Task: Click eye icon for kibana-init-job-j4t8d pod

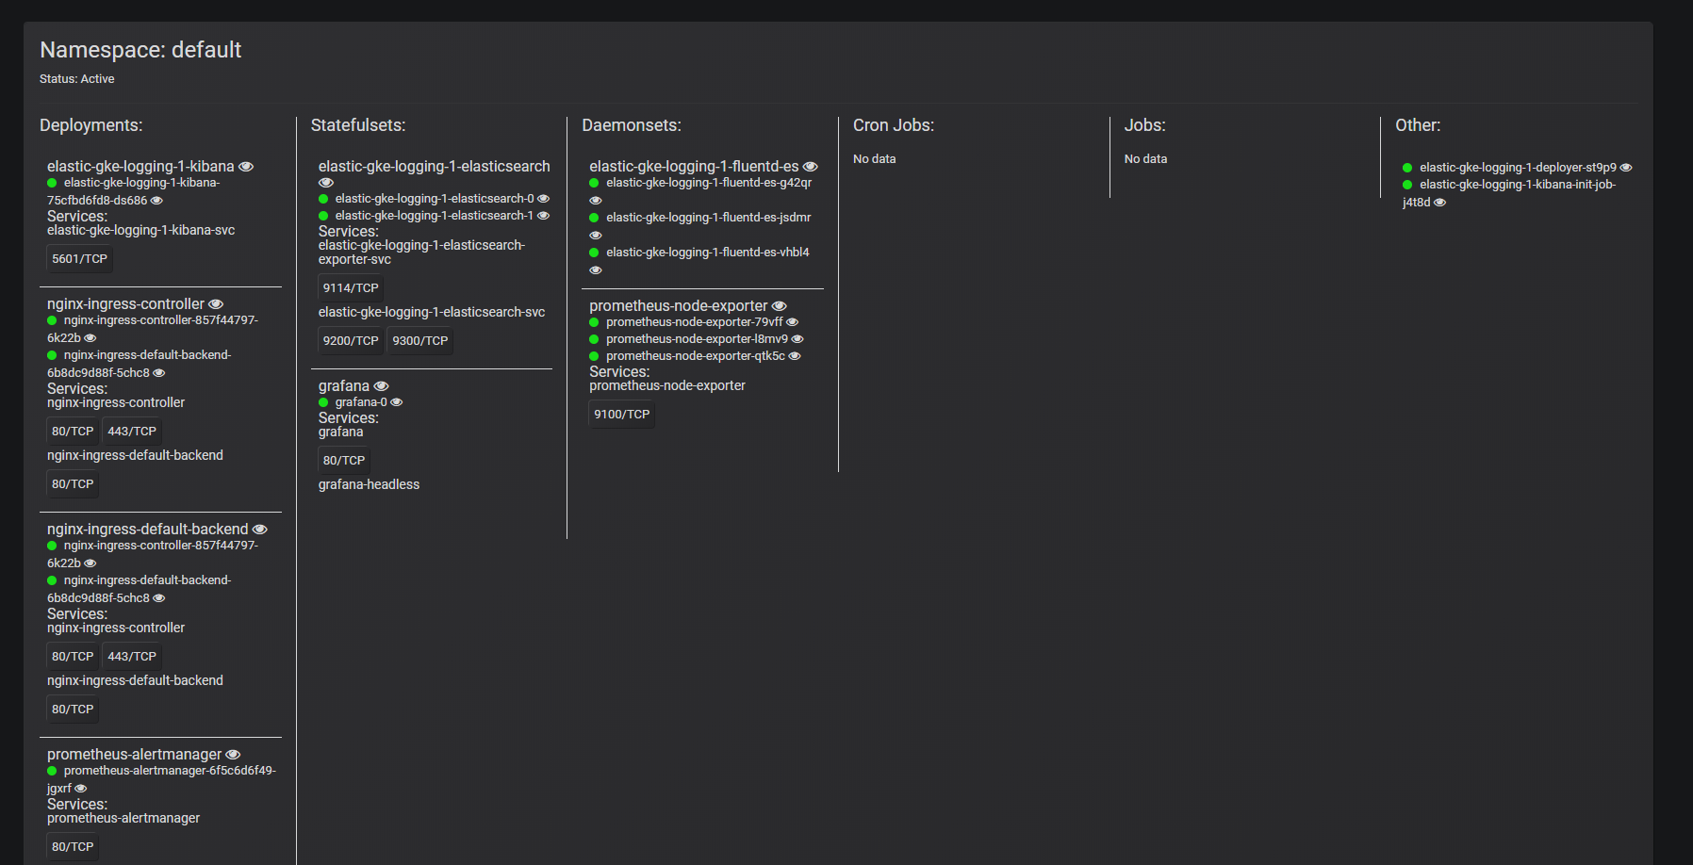Action: [x=1439, y=203]
